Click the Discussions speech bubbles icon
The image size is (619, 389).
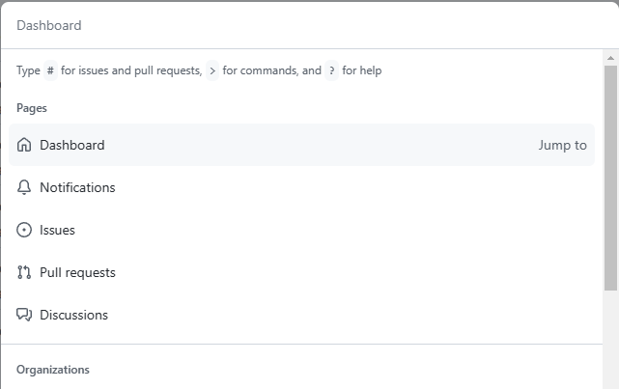pyautogui.click(x=24, y=315)
